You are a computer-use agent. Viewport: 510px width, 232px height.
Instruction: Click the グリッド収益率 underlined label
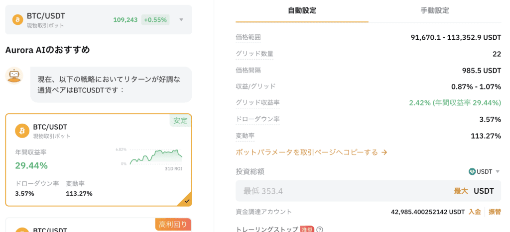tap(257, 102)
